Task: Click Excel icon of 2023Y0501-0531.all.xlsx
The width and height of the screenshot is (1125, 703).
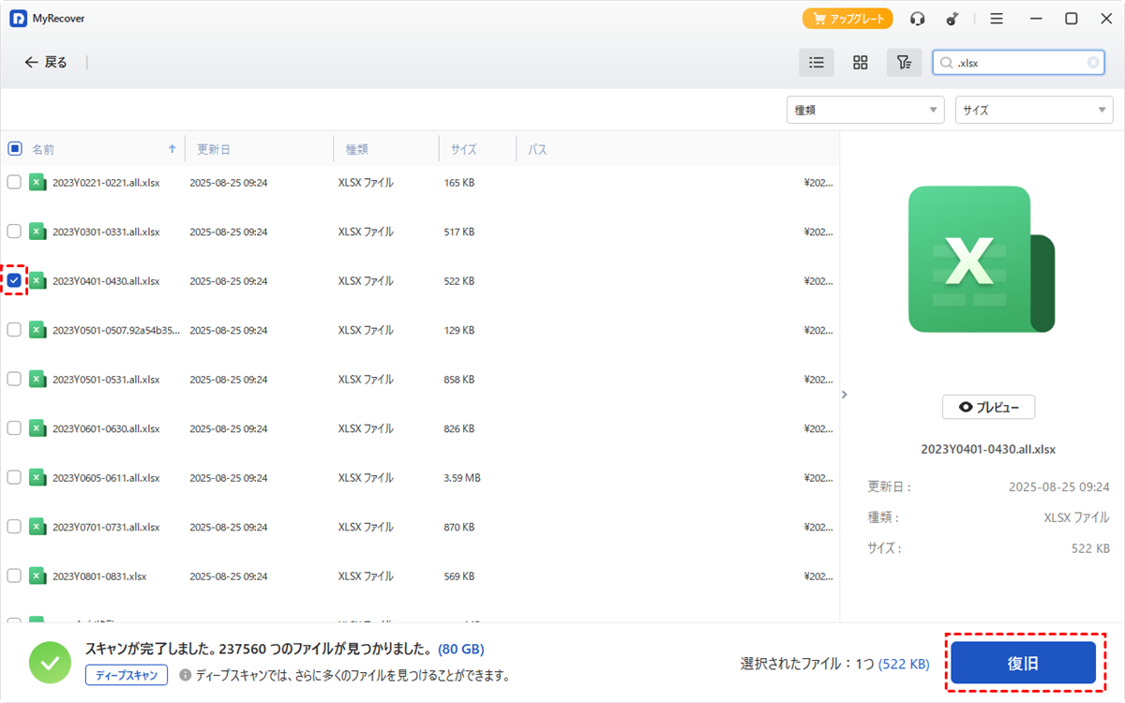Action: pos(37,379)
